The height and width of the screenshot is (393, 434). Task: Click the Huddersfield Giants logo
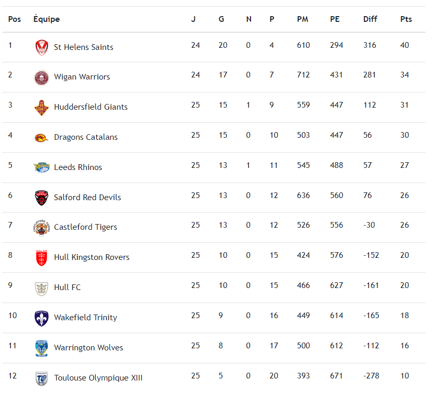[x=42, y=108]
